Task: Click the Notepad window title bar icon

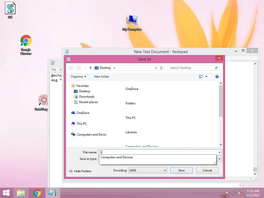Action: tap(67, 52)
